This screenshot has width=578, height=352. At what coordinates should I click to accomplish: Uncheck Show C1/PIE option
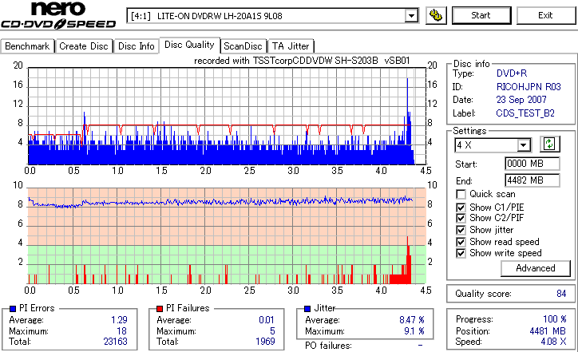(x=461, y=208)
